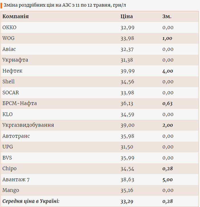Select the Авіас row label
This screenshot has width=200, height=207.
(9, 49)
